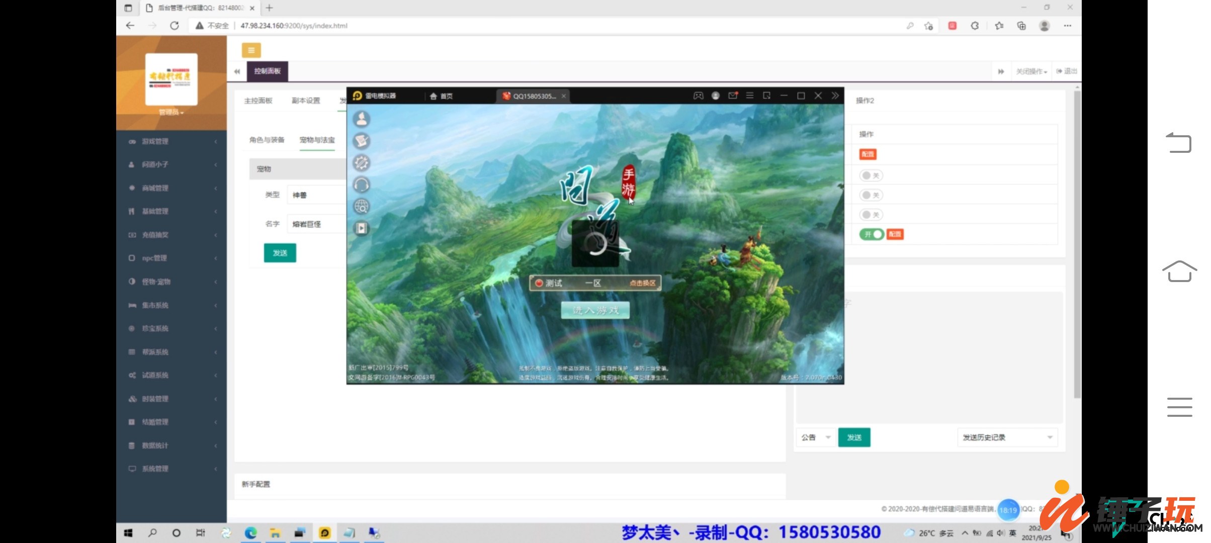Switch to 控制面板 tab
1211x543 pixels.
267,71
